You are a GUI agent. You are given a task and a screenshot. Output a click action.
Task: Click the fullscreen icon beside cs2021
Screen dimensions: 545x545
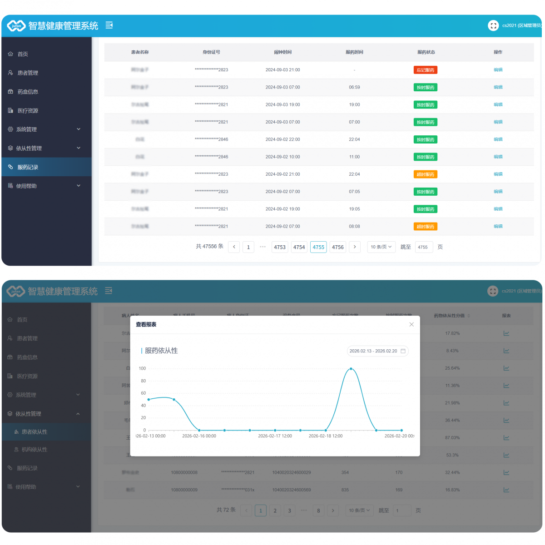point(493,25)
